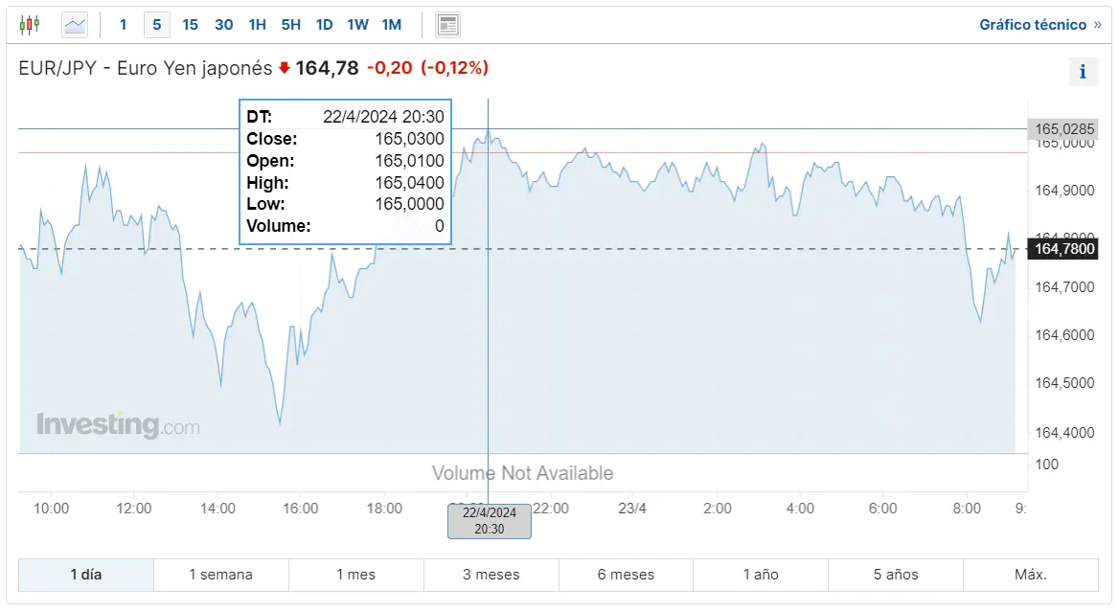
Task: Switch to 3 meses range tab
Action: point(491,575)
